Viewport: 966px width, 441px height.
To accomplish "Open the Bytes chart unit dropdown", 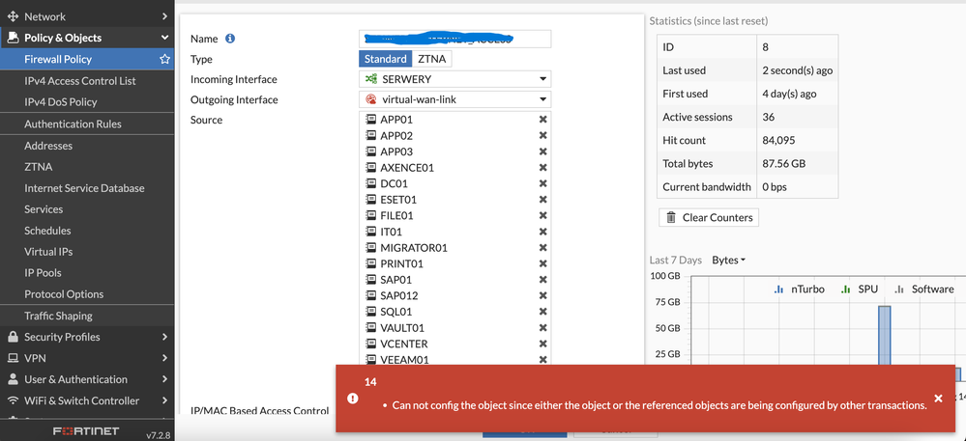I will pyautogui.click(x=728, y=261).
